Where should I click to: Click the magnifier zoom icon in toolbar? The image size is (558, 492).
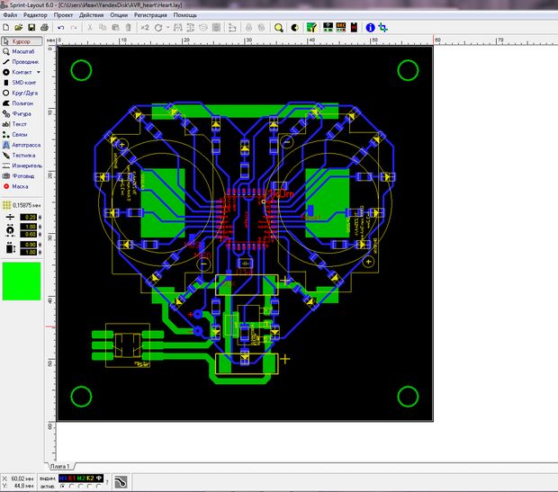(277, 28)
